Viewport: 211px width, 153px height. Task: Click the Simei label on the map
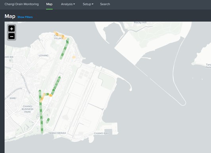click(x=13, y=98)
